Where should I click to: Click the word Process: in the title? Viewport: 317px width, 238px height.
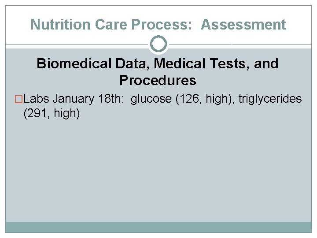(162, 25)
